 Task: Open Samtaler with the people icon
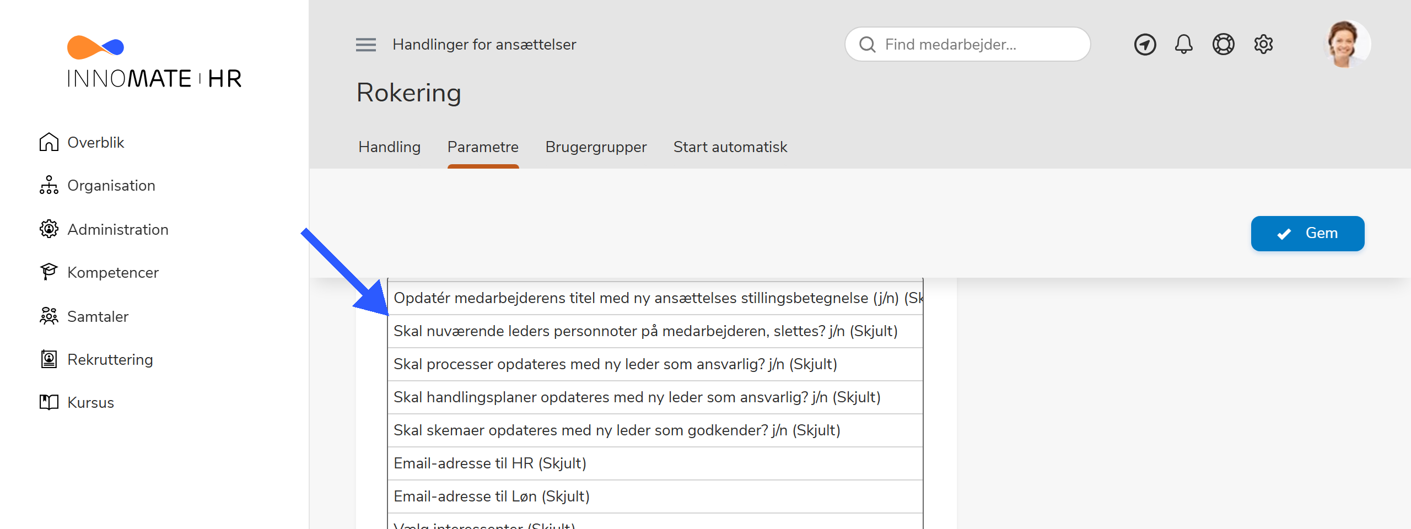pos(50,316)
